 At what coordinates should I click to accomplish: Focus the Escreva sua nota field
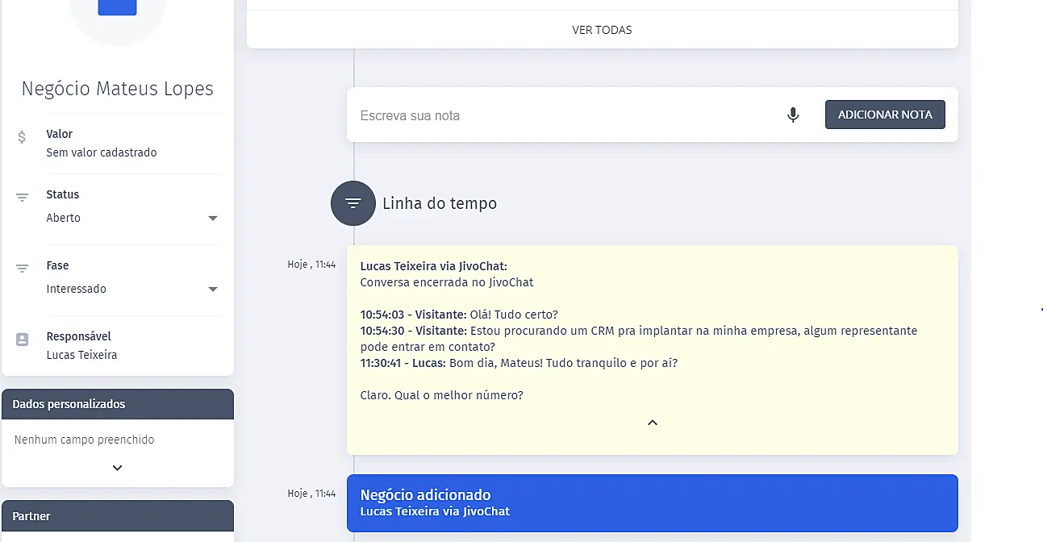pyautogui.click(x=565, y=115)
